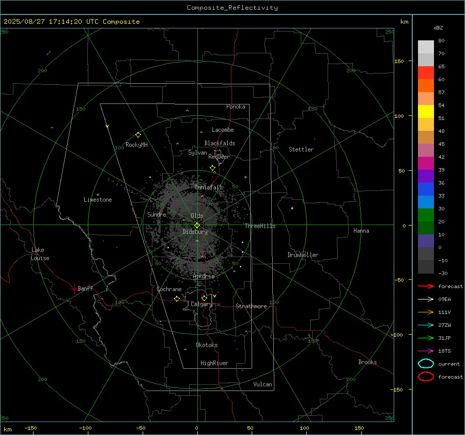Click the Limestone map label
The height and width of the screenshot is (435, 465).
98,200
